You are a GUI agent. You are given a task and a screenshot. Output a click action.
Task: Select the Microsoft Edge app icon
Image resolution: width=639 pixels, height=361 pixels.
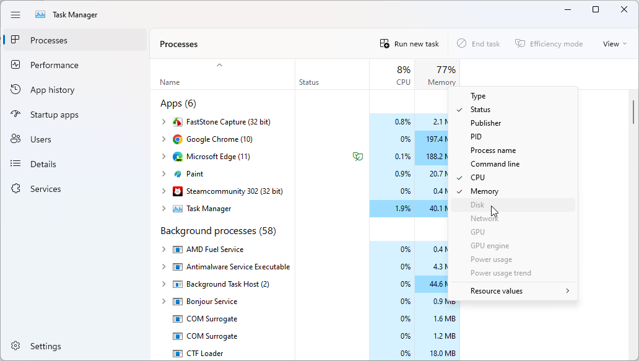pos(178,157)
